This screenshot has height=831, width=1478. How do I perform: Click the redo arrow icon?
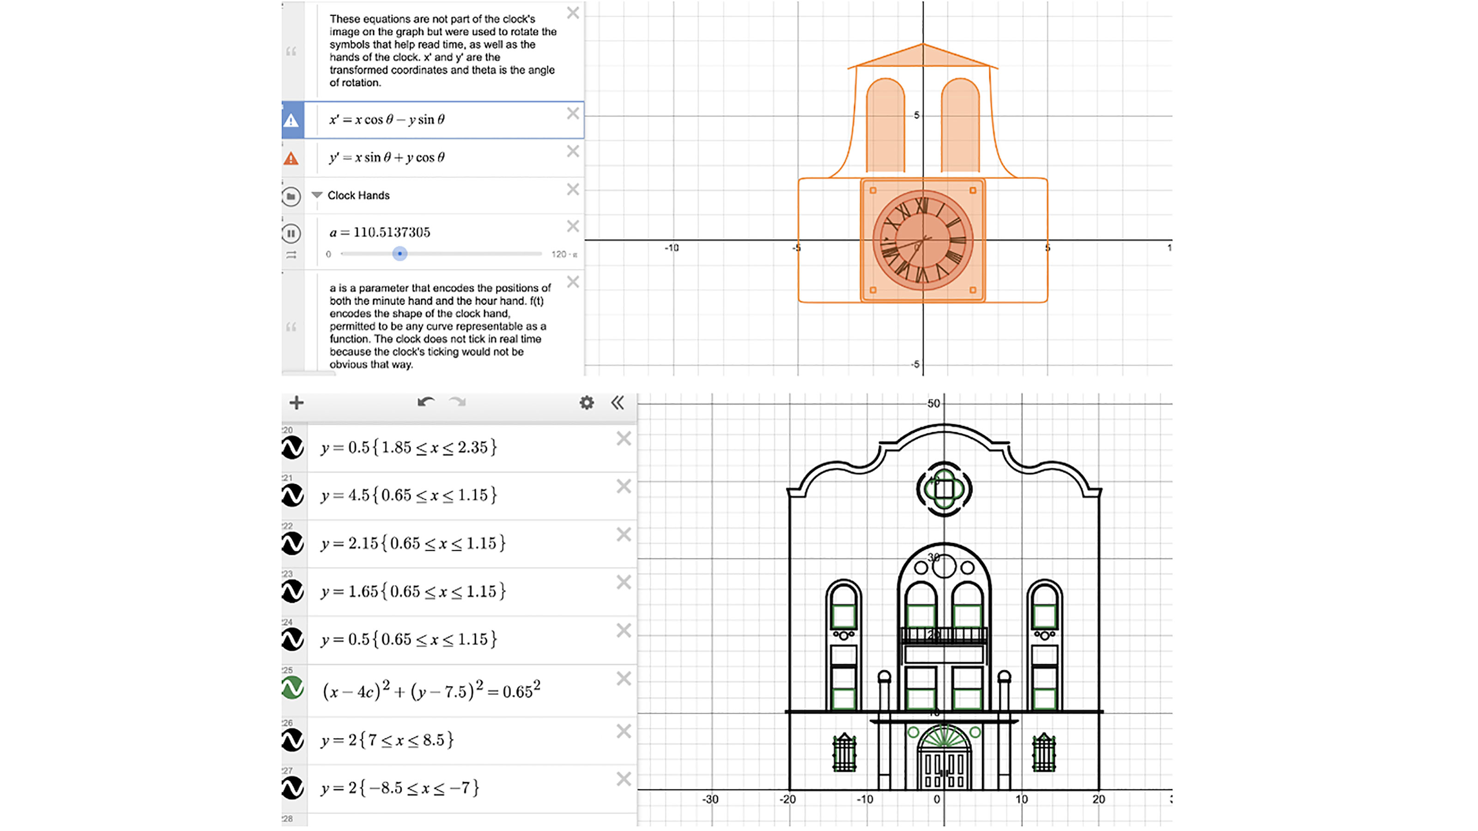[x=457, y=403]
